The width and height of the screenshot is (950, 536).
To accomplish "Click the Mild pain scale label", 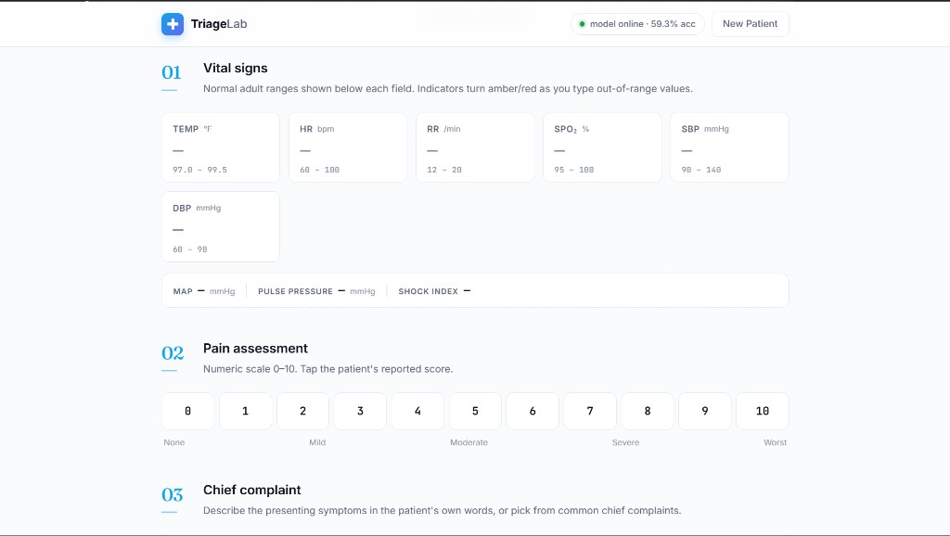I will point(317,442).
